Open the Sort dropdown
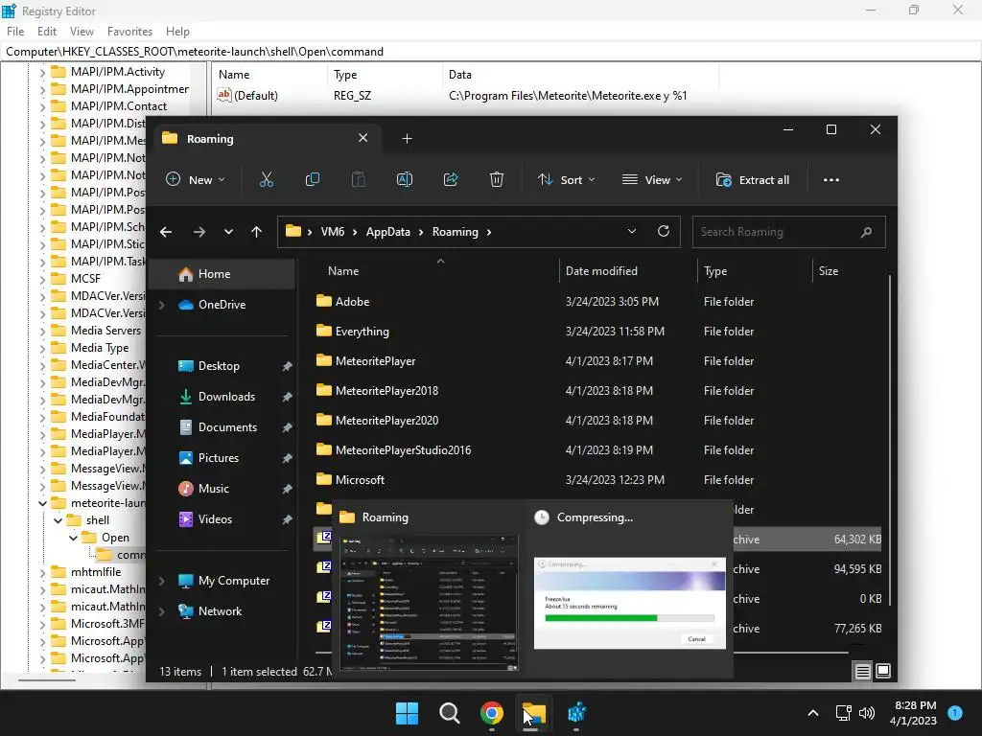The height and width of the screenshot is (736, 982). [566, 179]
